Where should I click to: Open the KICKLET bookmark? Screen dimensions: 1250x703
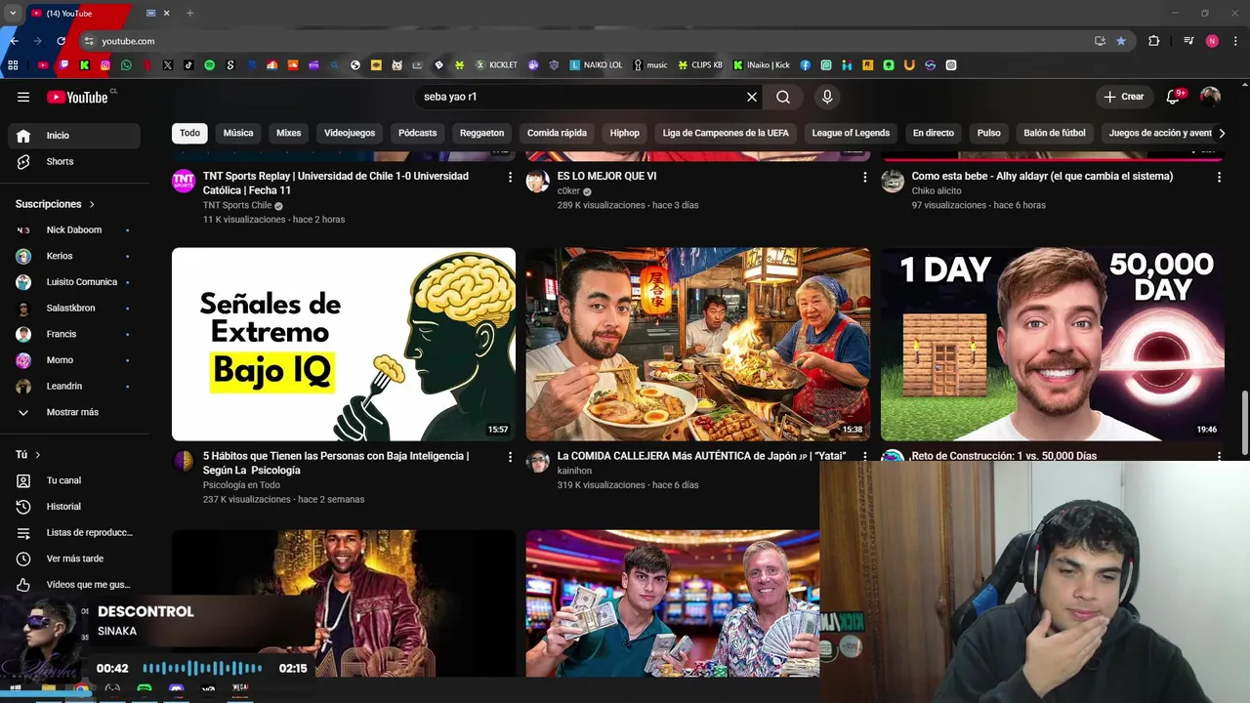[497, 65]
